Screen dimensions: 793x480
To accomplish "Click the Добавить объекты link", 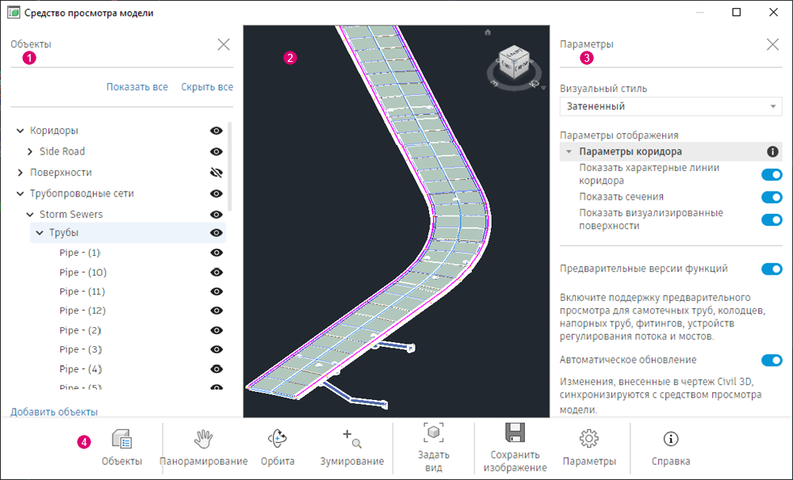I will pos(54,412).
